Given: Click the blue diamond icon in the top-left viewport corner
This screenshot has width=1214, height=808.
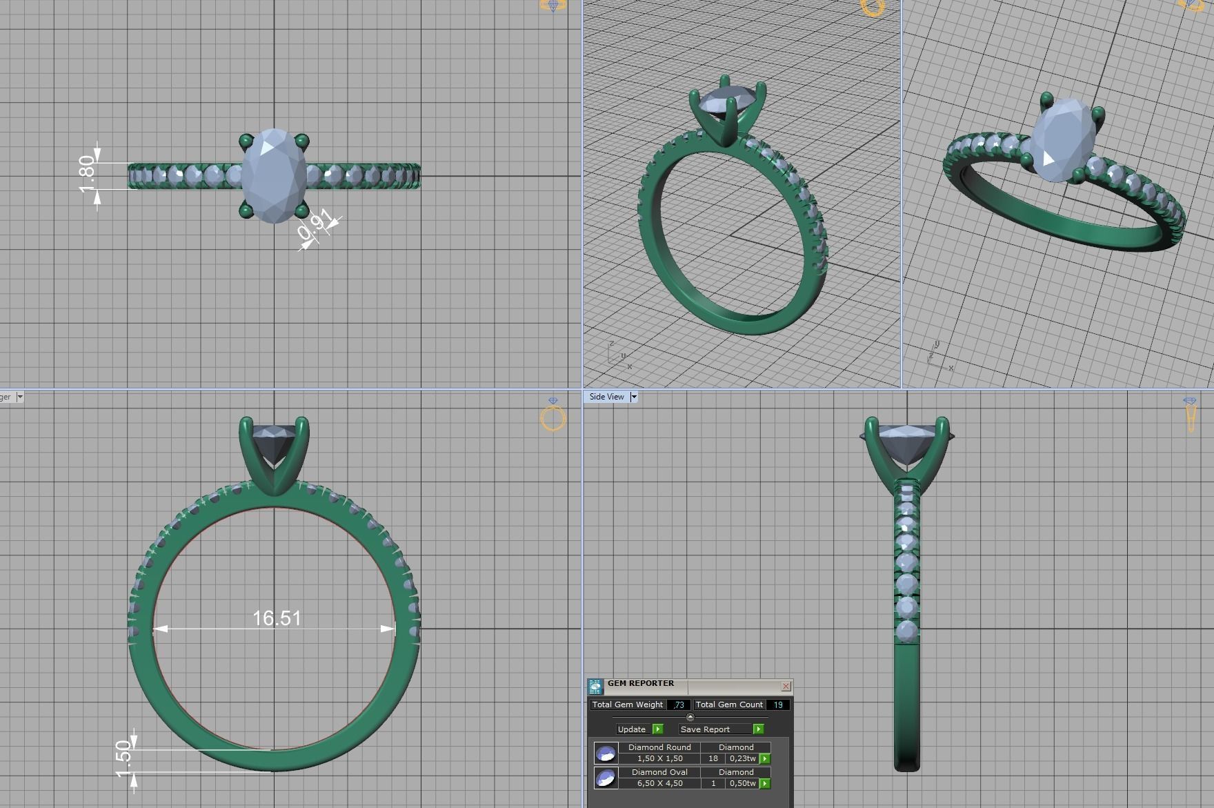Looking at the screenshot, I should (x=553, y=6).
